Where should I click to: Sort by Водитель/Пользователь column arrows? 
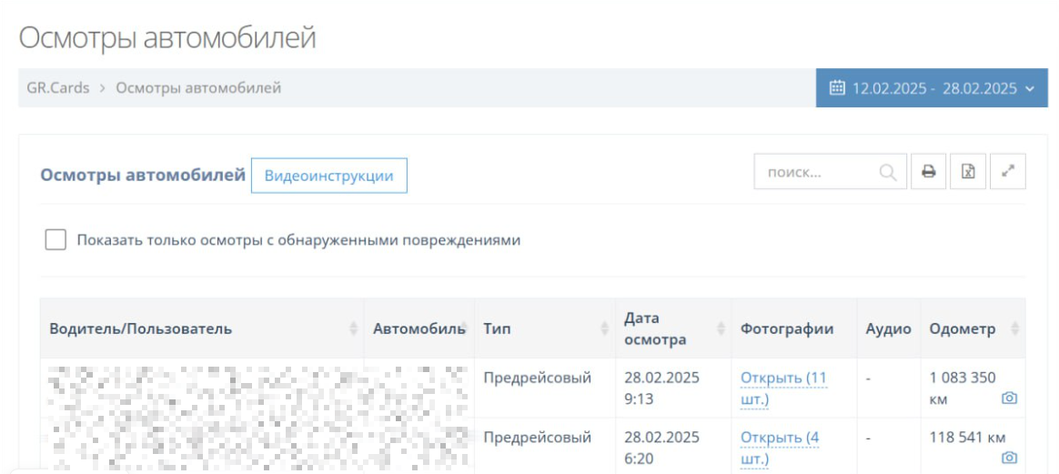coord(353,328)
